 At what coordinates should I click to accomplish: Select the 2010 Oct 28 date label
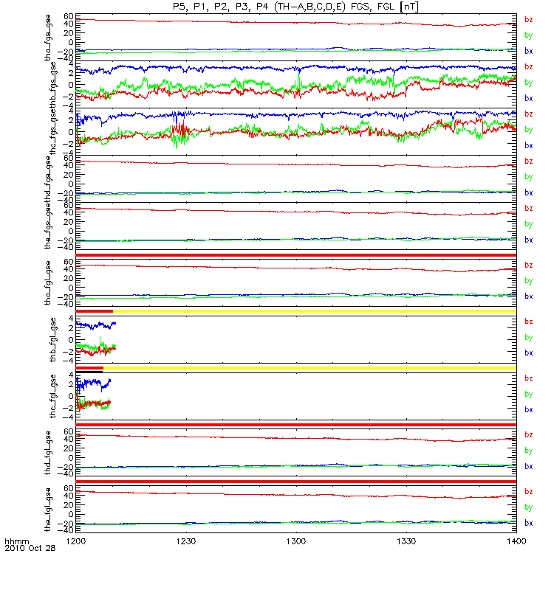(30, 548)
